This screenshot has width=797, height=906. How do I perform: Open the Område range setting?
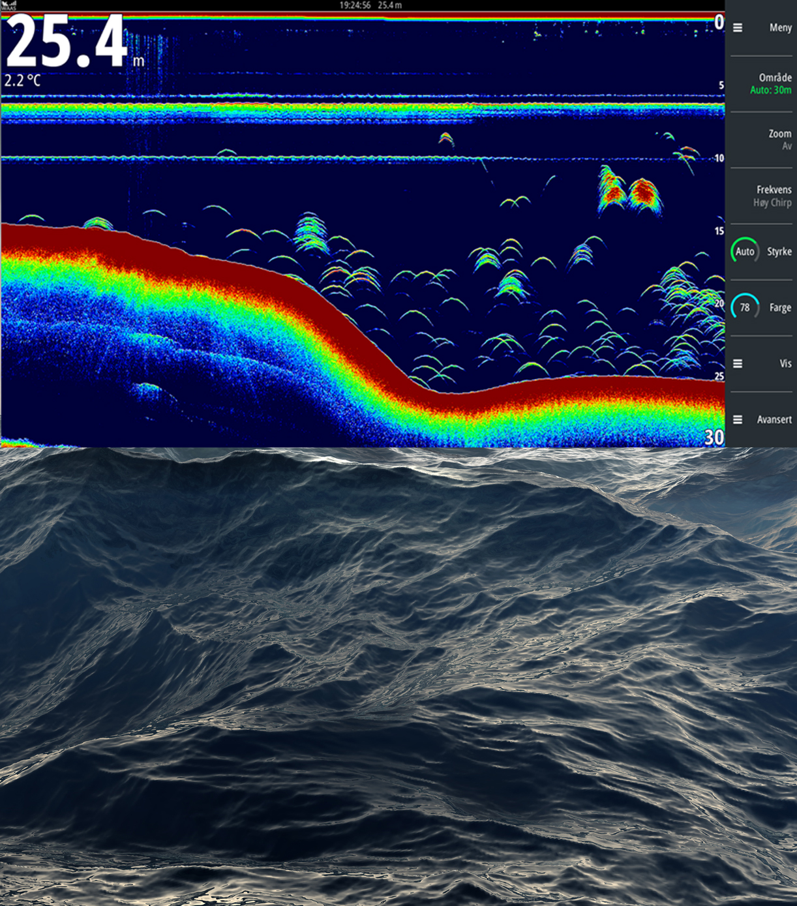pos(774,78)
